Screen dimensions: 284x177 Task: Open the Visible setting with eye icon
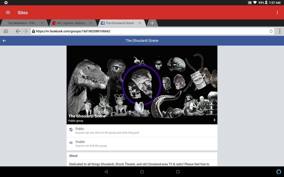142,144
